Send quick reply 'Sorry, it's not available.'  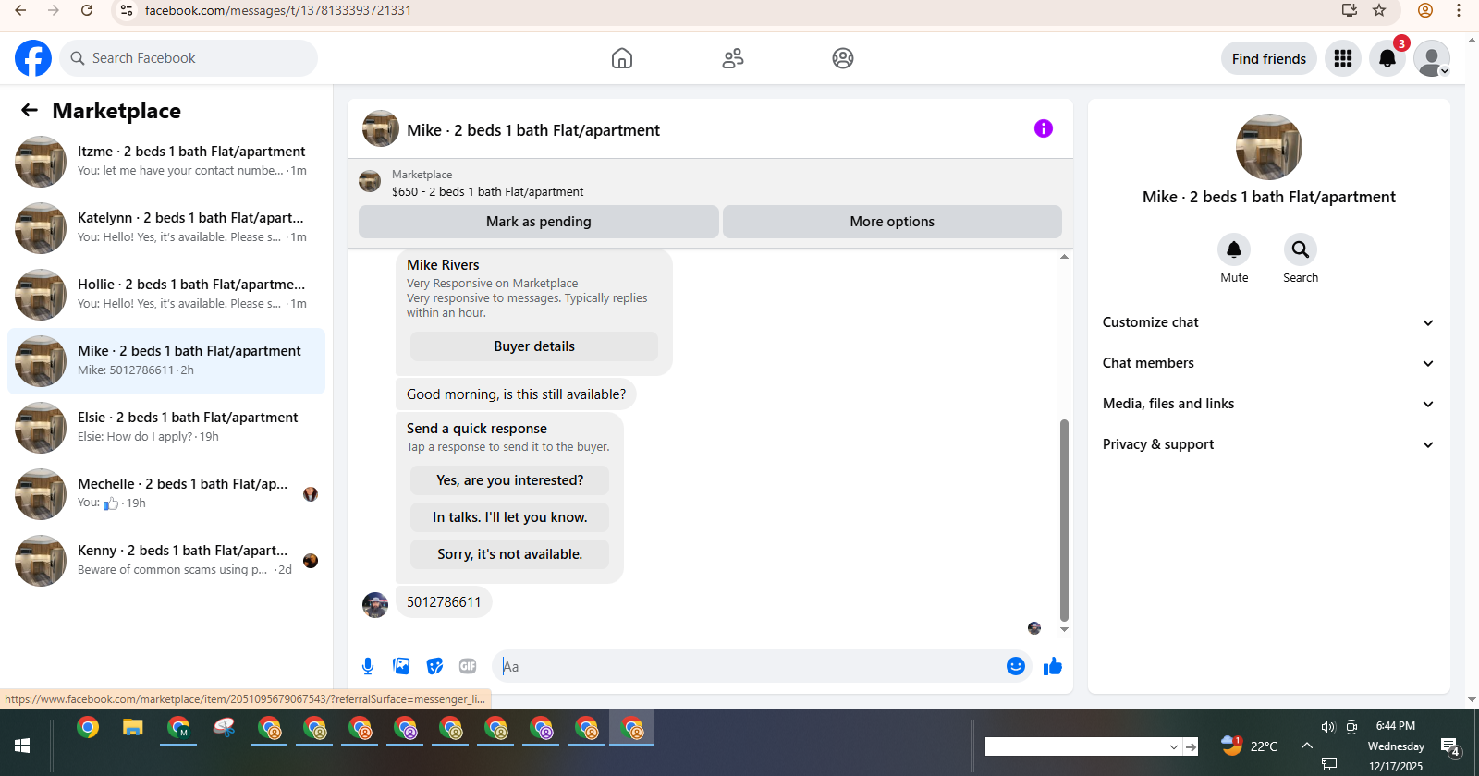(x=510, y=554)
